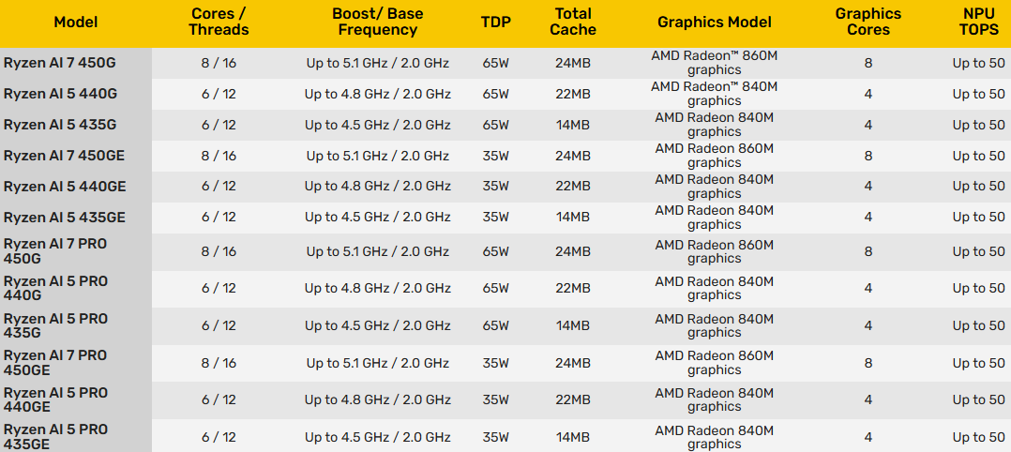
Task: Select the Ryzen AI 5 PRO 435GE cell
Action: tap(55, 437)
